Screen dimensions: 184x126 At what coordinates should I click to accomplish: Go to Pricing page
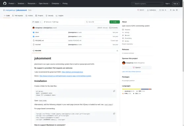coord(65,4)
